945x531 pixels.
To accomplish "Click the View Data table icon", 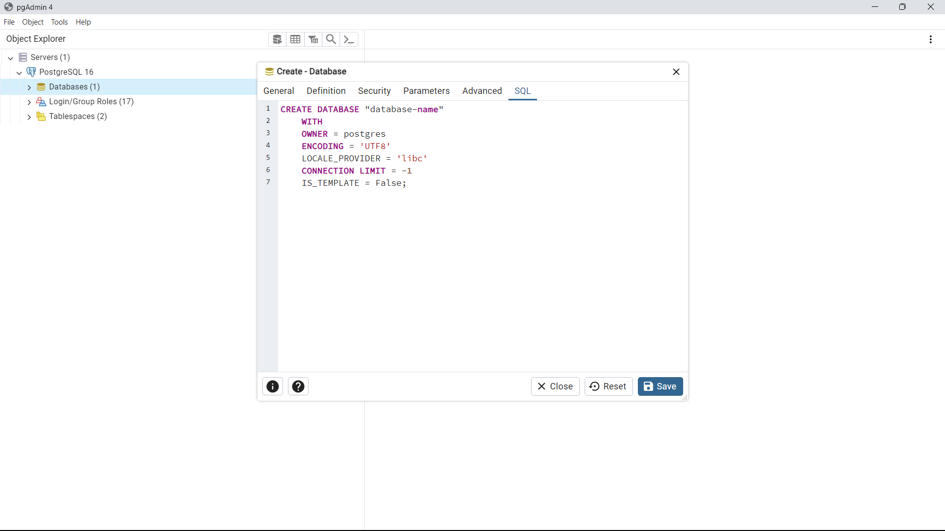I will tap(295, 39).
